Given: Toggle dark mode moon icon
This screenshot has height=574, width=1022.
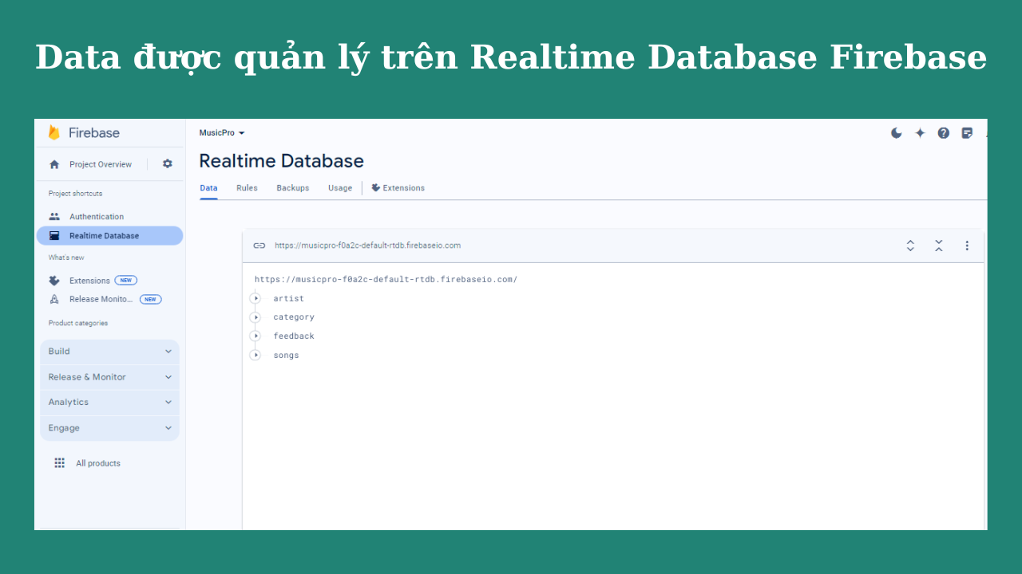Looking at the screenshot, I should [896, 133].
